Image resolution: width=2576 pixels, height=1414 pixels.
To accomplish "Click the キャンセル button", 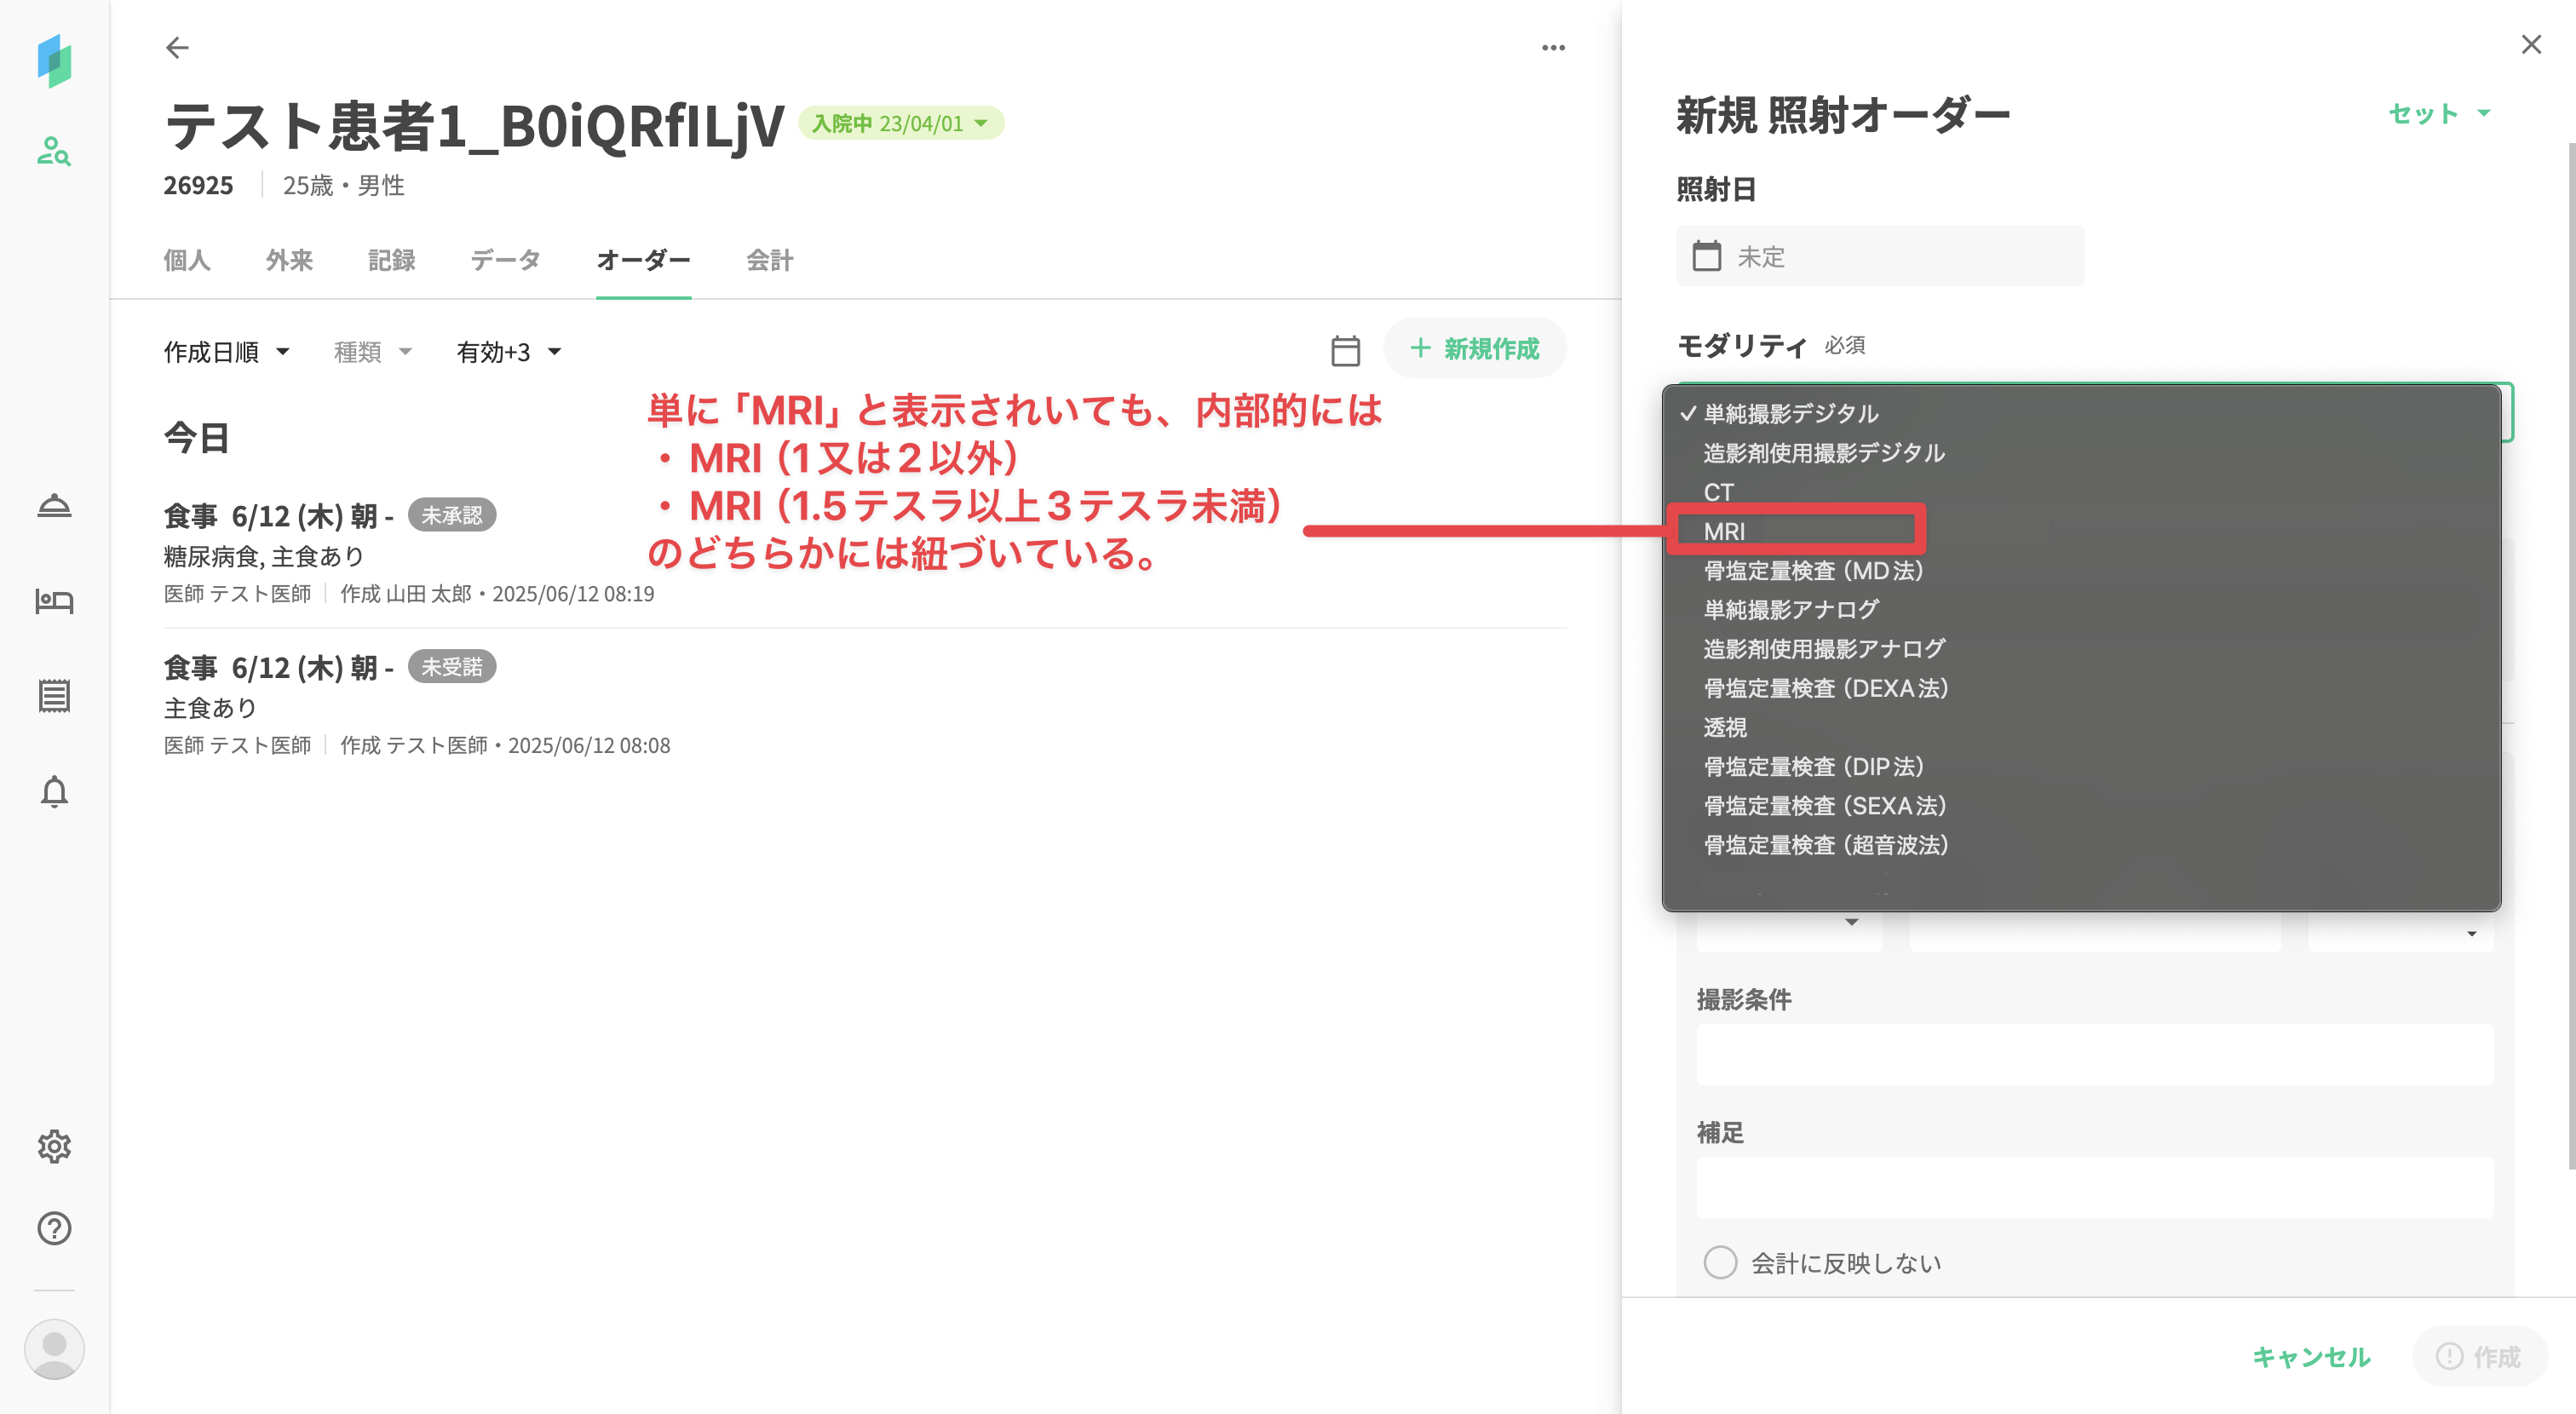I will (2311, 1357).
